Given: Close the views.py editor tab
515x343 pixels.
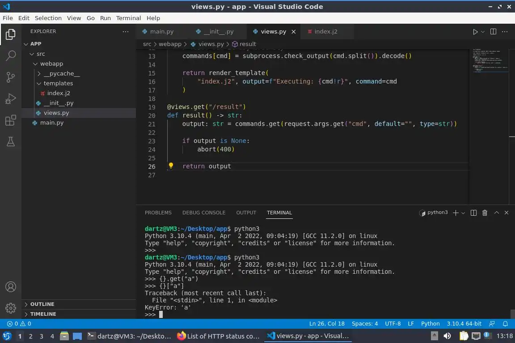Looking at the screenshot, I should (294, 32).
